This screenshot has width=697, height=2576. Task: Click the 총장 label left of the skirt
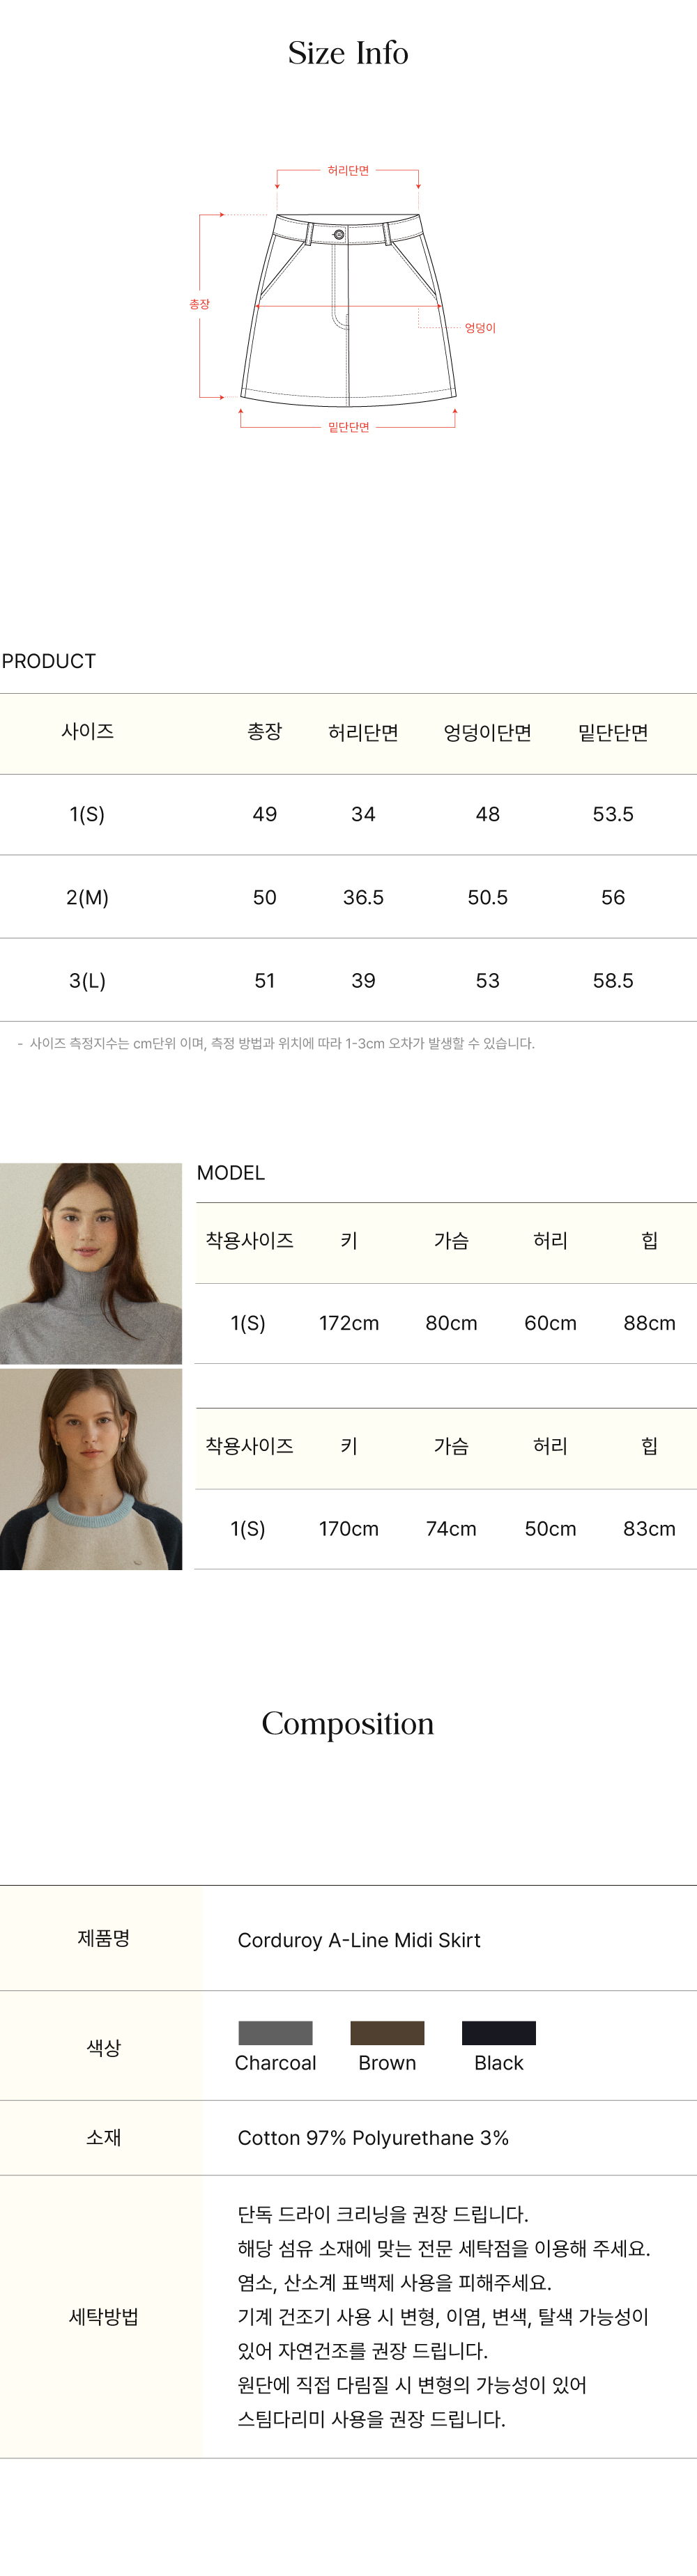(200, 304)
